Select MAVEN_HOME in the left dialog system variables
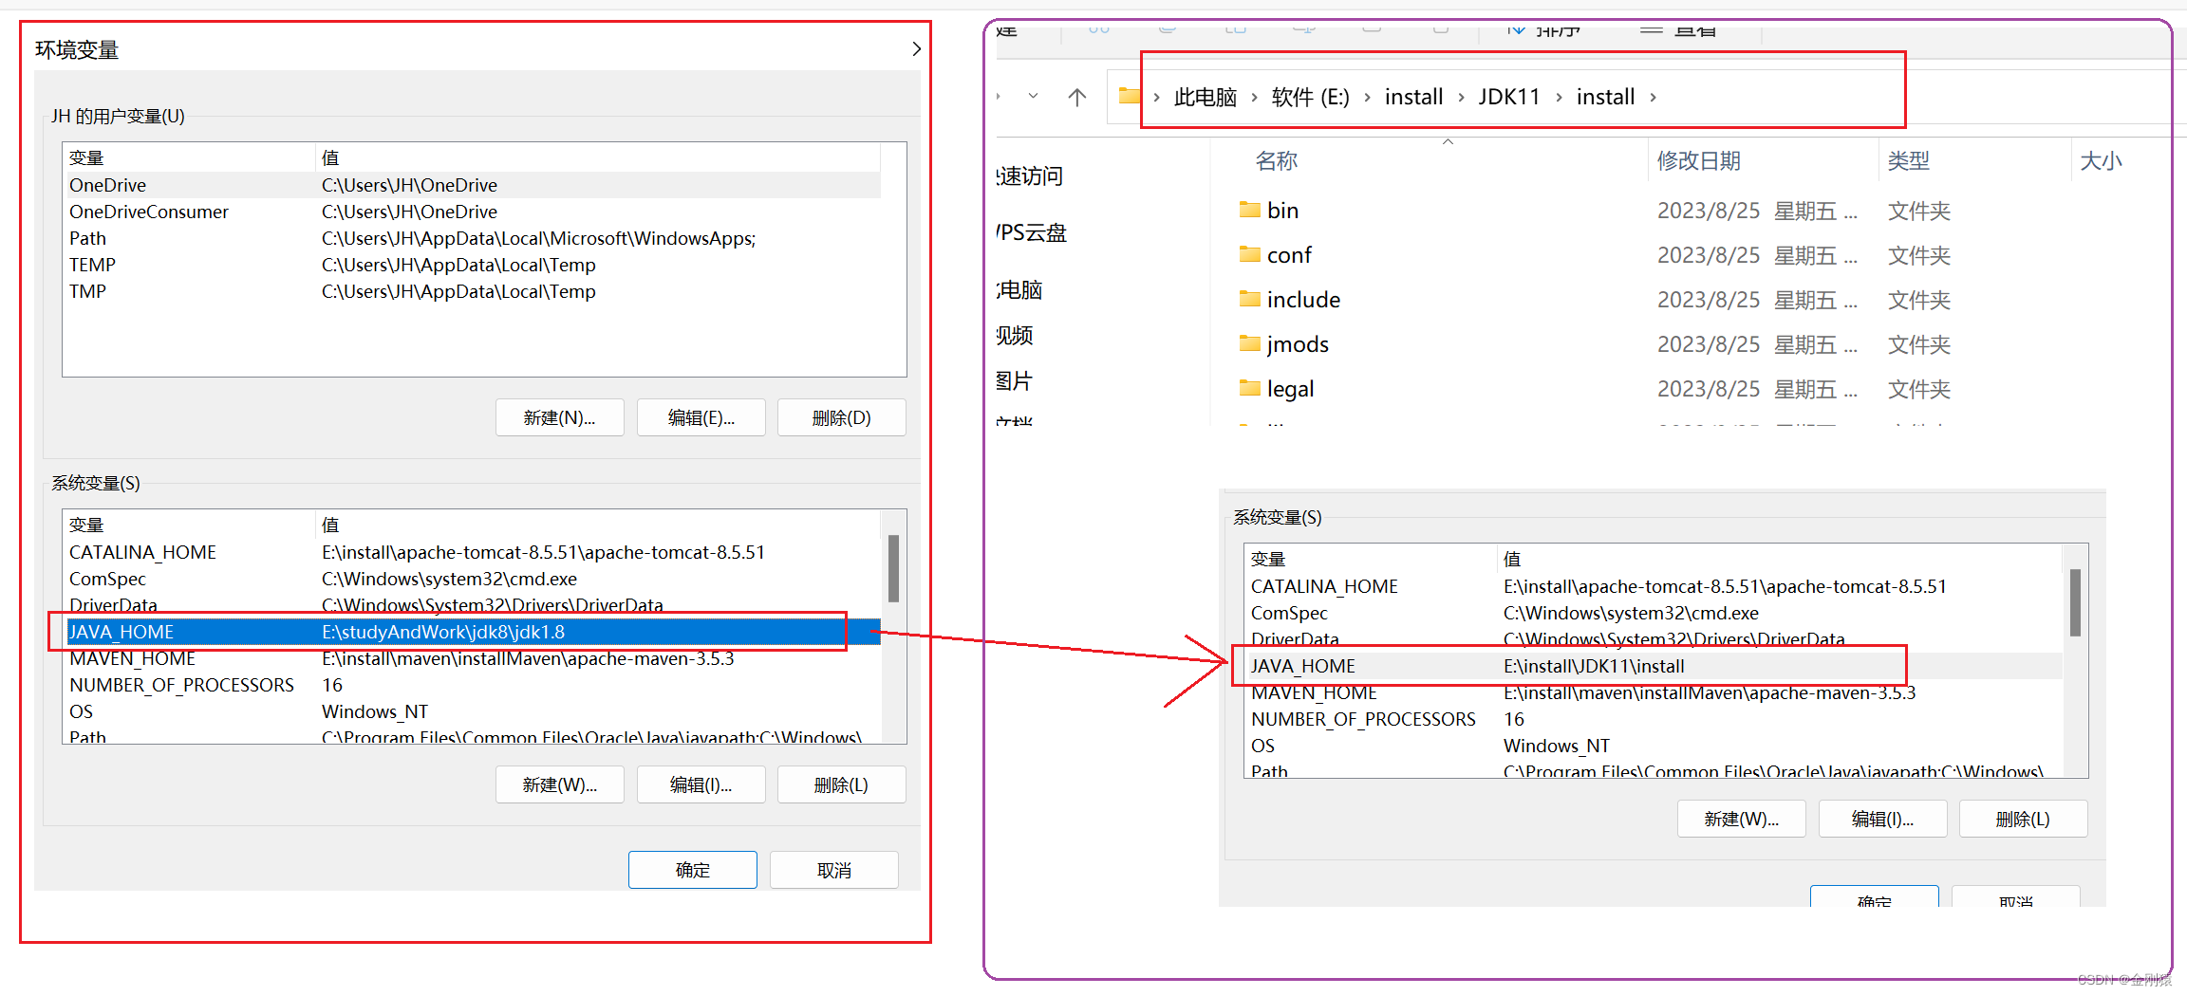The width and height of the screenshot is (2187, 996). pyautogui.click(x=474, y=658)
